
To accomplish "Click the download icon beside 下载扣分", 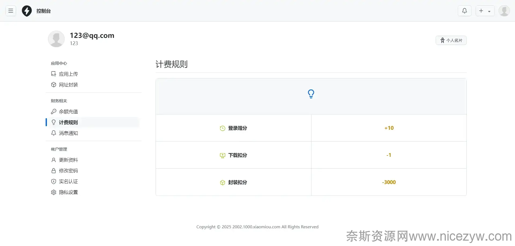I will [222, 155].
